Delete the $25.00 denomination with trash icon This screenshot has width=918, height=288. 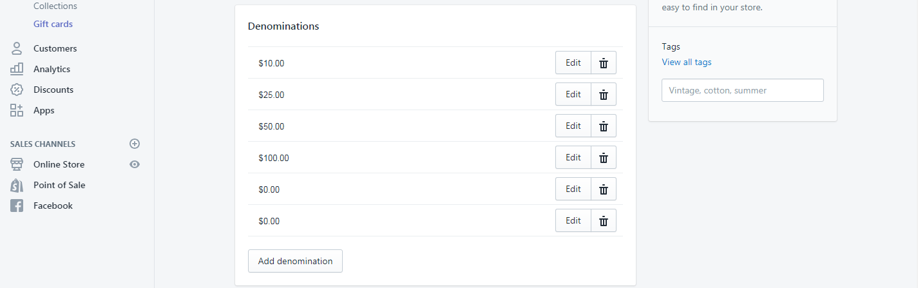604,95
